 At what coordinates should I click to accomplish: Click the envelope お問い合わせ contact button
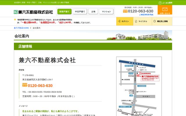165,10
